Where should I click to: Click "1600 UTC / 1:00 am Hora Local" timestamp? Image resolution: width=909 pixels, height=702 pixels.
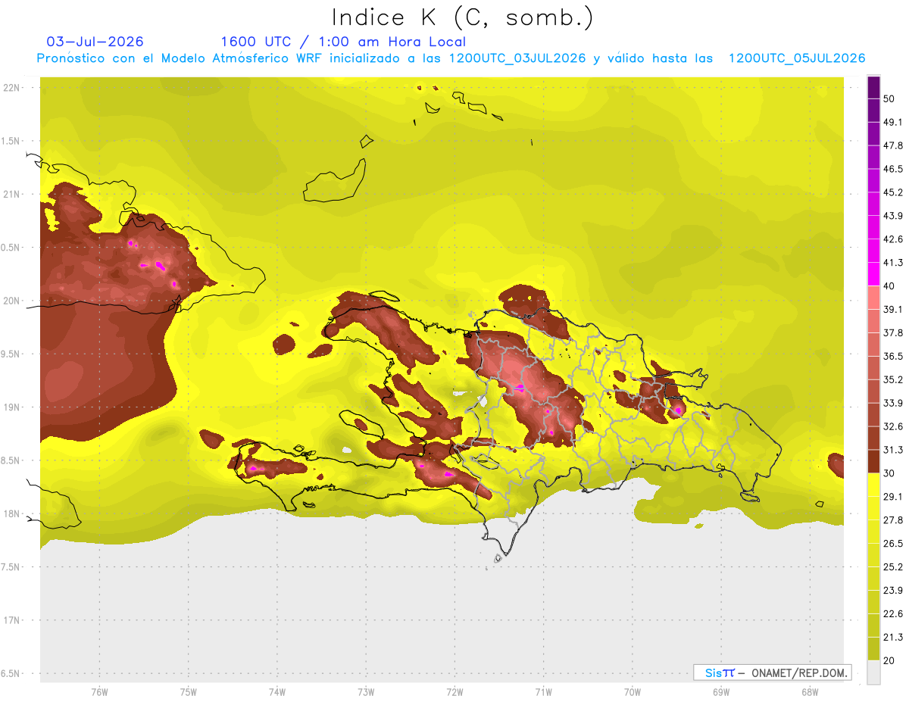(x=343, y=42)
